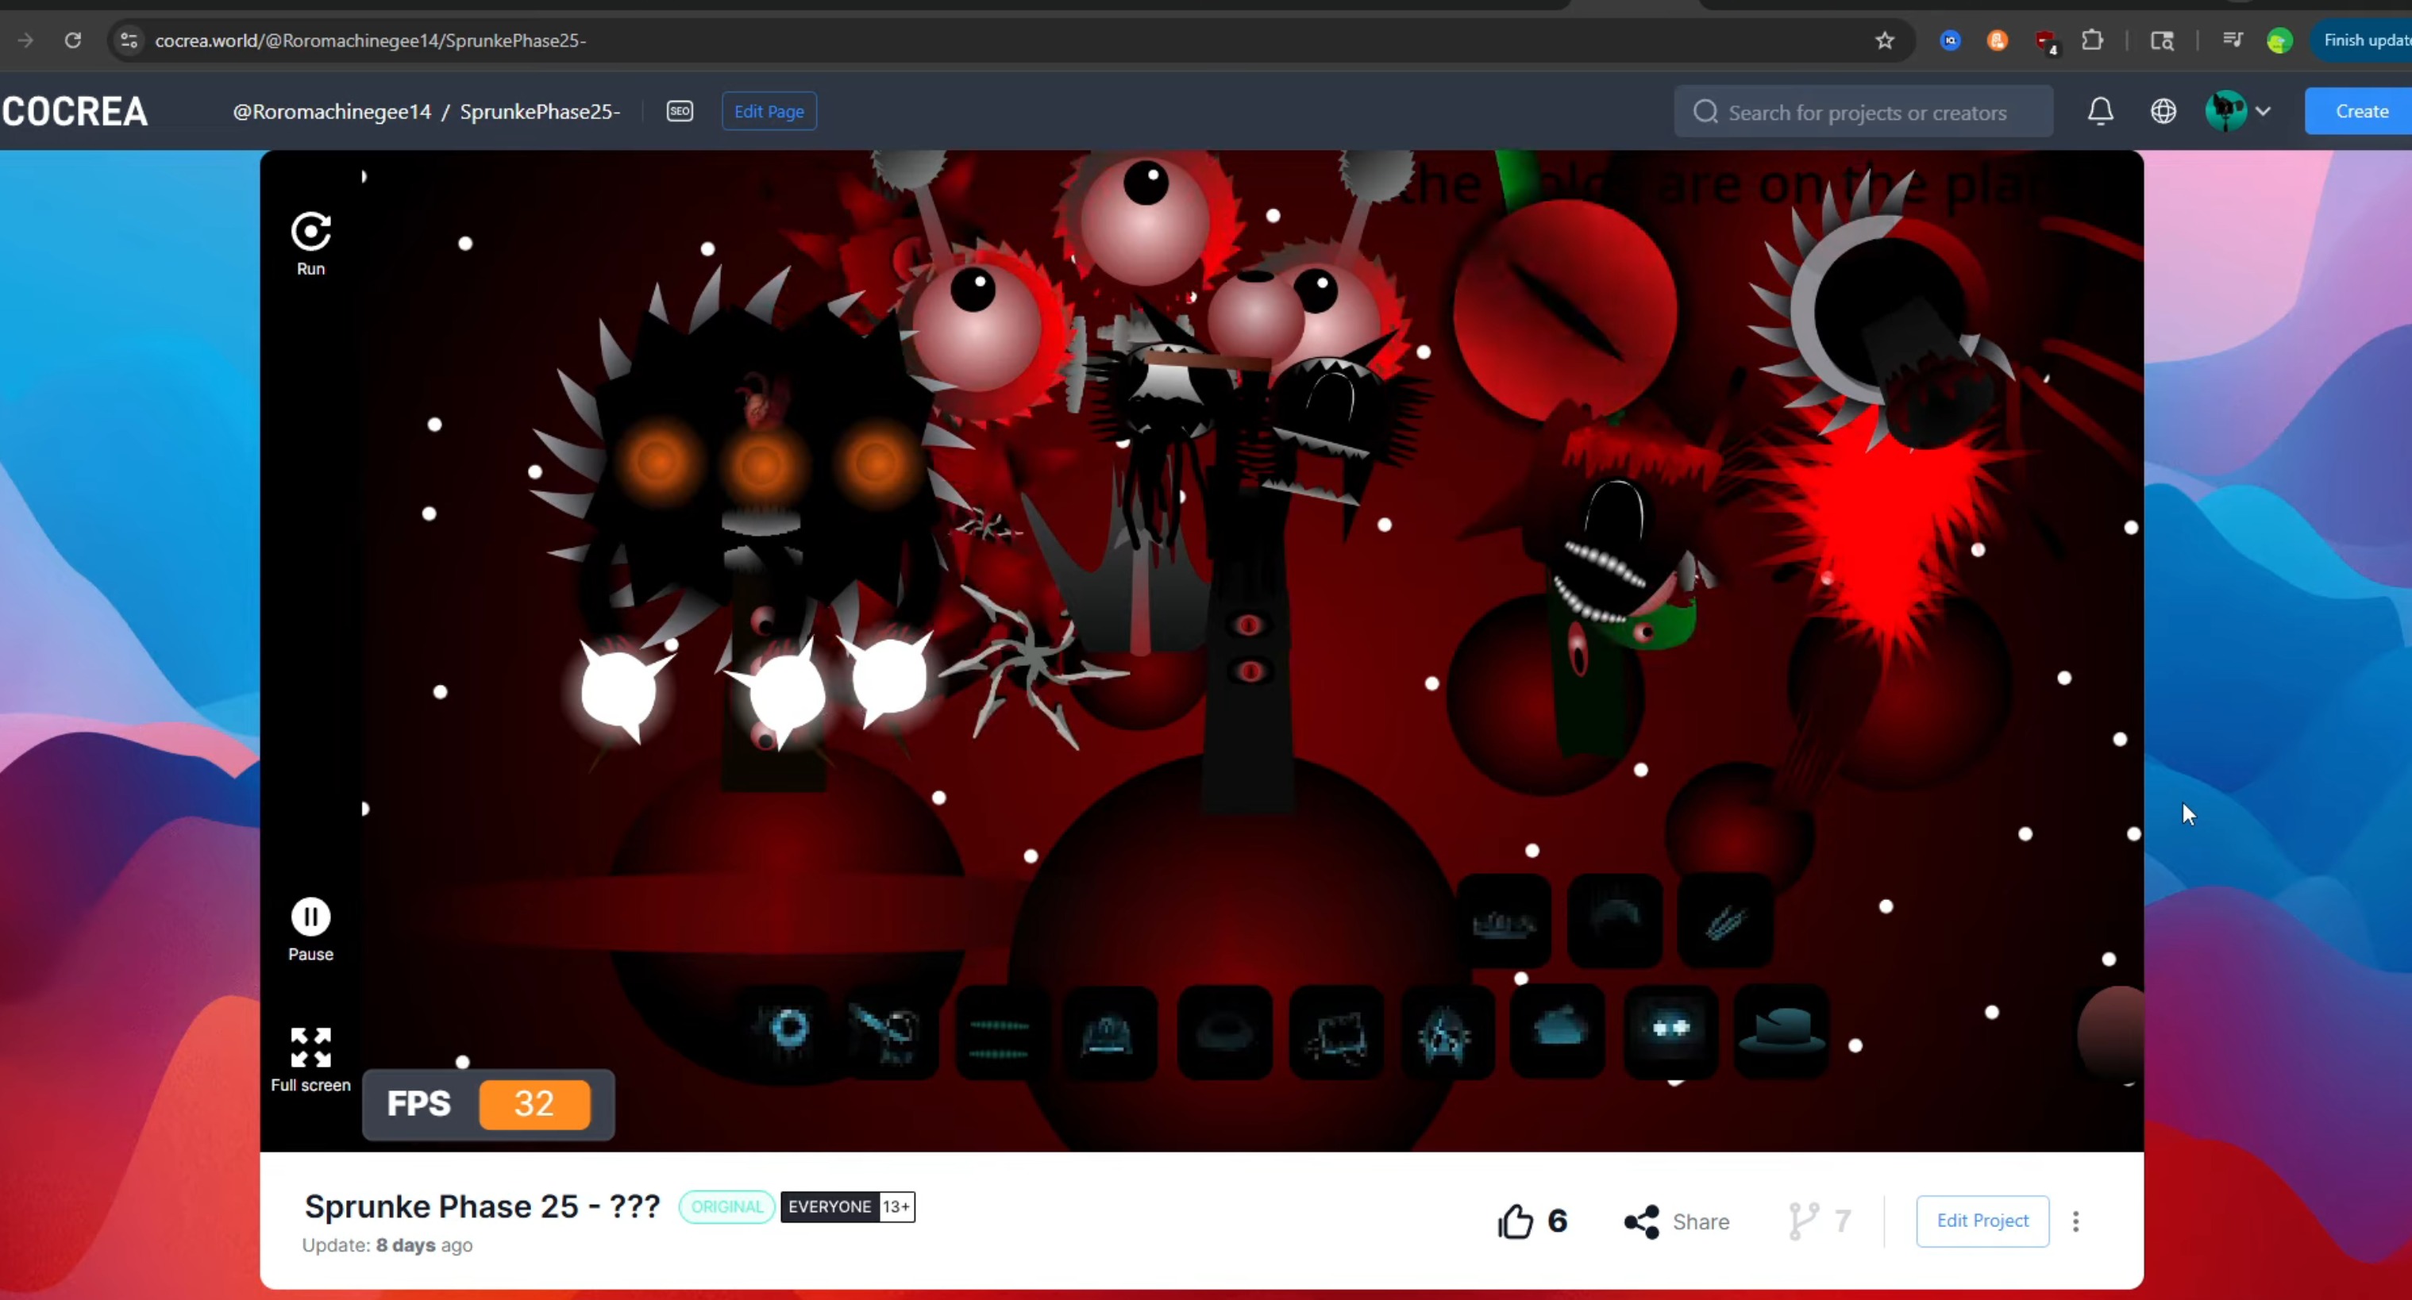Screen dimensions: 2412x1300
Task: Click the Edit Page button
Action: click(x=769, y=111)
